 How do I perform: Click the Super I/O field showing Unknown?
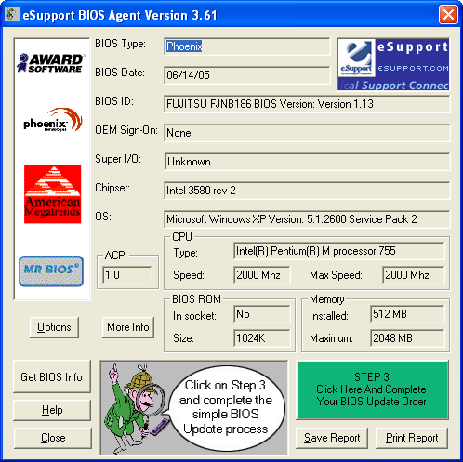point(307,162)
